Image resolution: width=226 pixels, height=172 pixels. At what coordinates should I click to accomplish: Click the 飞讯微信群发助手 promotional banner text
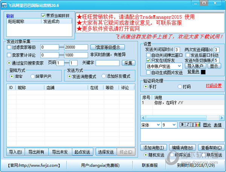pyautogui.click(x=169, y=37)
